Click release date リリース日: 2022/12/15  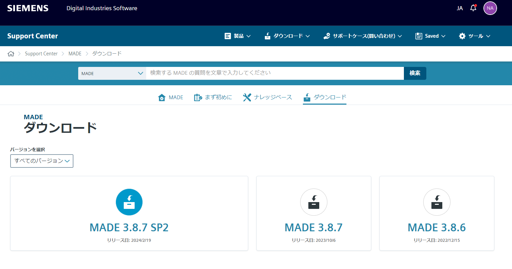click(437, 240)
